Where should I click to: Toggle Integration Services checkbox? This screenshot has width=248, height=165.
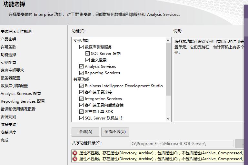coord(81,99)
